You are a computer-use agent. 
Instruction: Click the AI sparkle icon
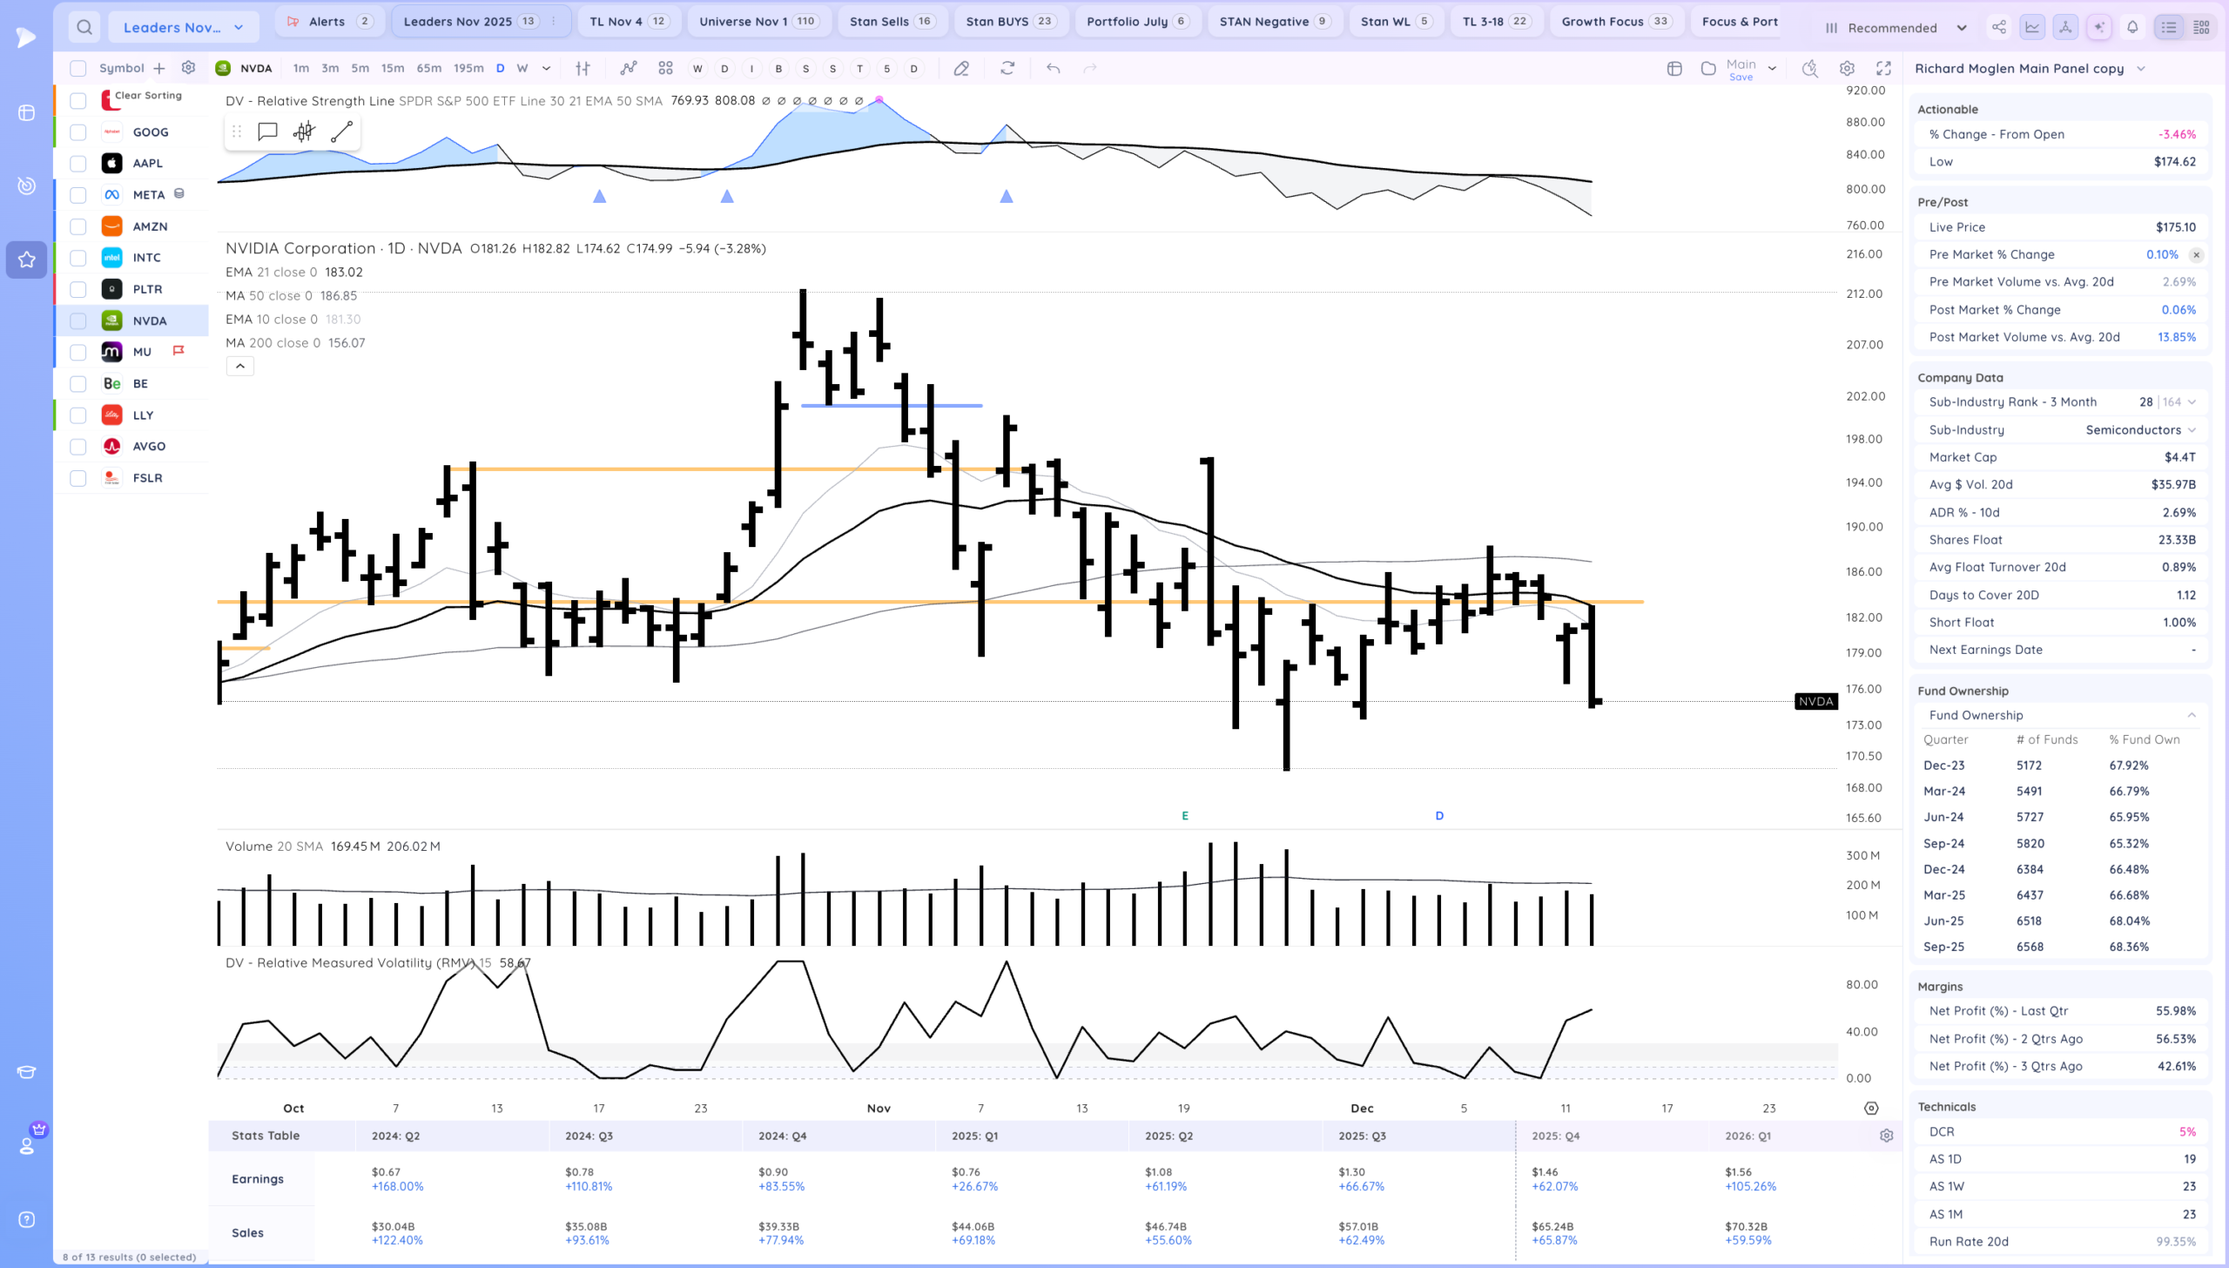[2098, 27]
